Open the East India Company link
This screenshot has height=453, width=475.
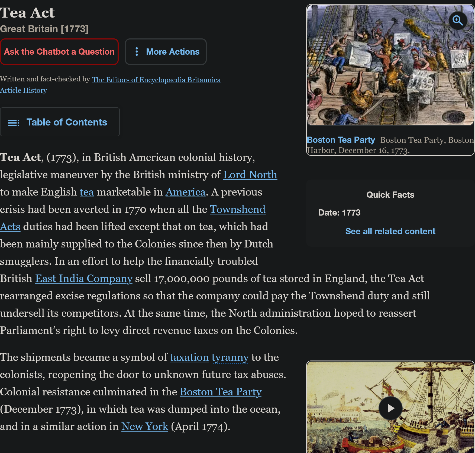coord(84,279)
